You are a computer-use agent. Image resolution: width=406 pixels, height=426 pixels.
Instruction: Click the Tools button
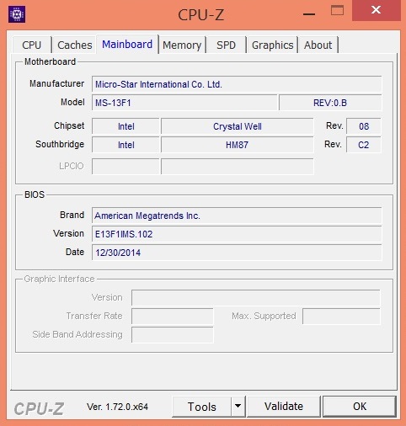click(201, 406)
